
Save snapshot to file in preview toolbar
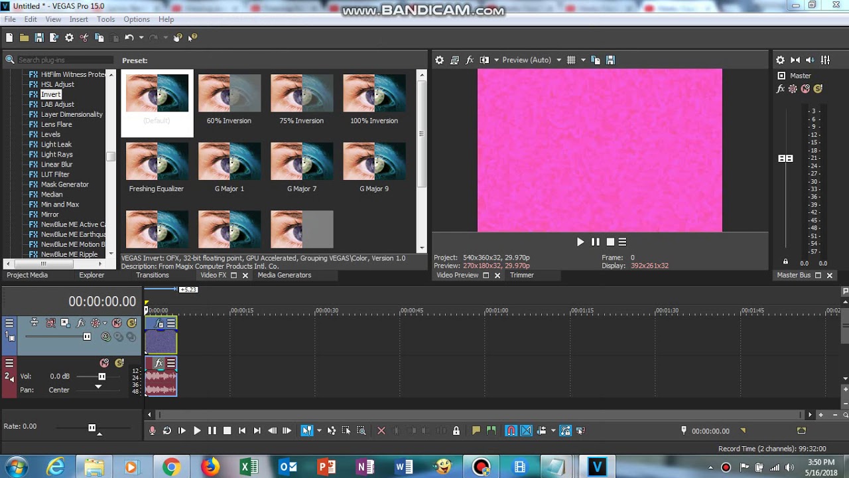point(611,60)
